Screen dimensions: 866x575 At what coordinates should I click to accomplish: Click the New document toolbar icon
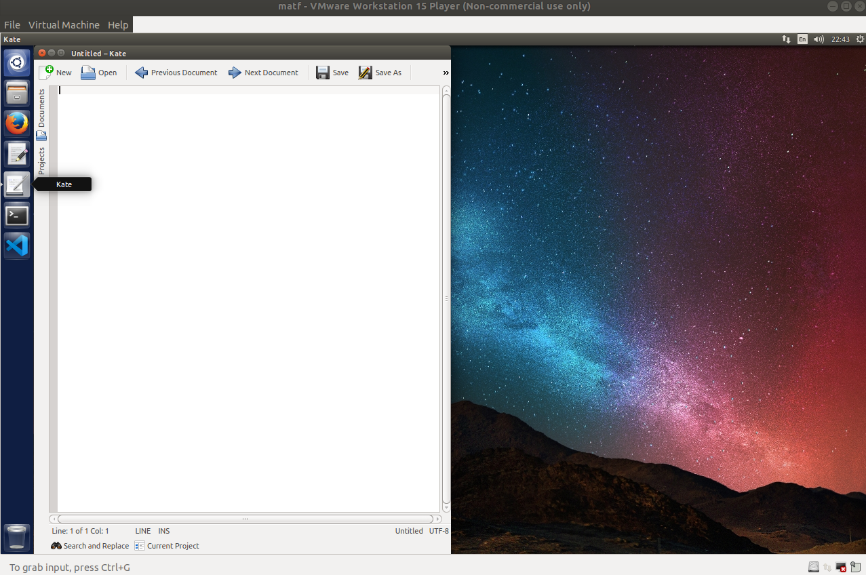coord(47,72)
